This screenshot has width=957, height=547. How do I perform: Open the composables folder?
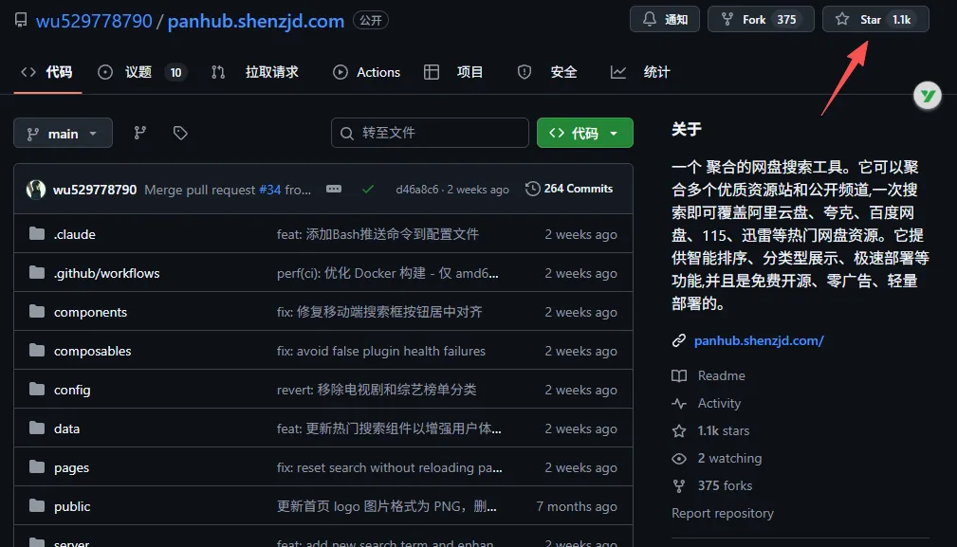coord(92,352)
